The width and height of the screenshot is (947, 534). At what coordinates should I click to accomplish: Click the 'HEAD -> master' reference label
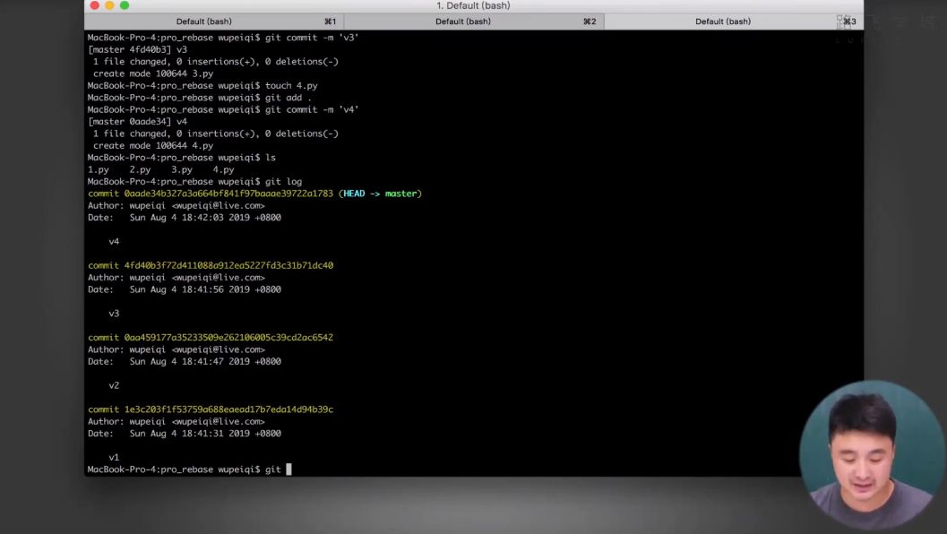383,194
